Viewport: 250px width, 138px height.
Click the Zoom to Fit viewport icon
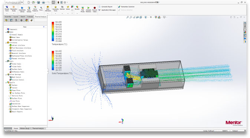(x=128, y=17)
